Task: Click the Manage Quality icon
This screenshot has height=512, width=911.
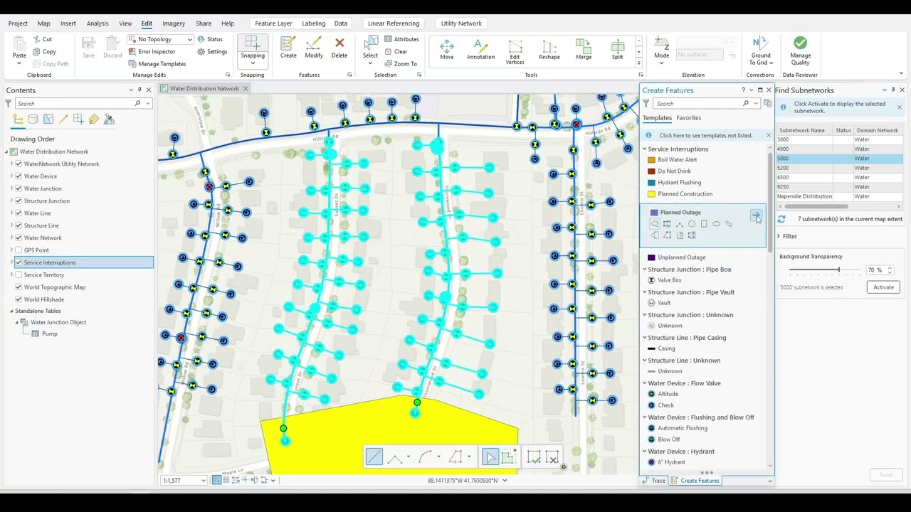Action: tap(800, 43)
